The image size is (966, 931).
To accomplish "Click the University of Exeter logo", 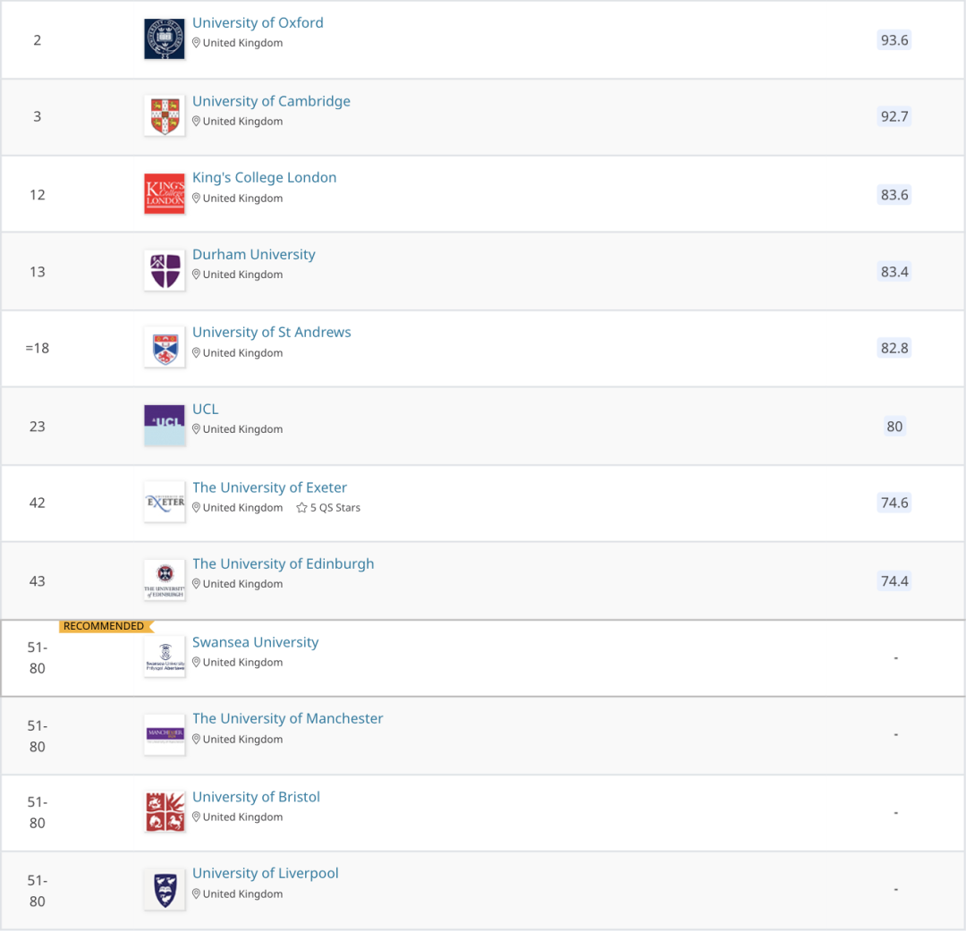I will 165,502.
